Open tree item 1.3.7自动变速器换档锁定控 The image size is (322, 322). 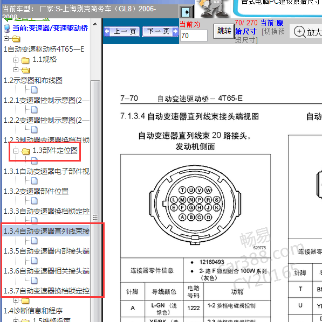pyautogui.click(x=46, y=291)
